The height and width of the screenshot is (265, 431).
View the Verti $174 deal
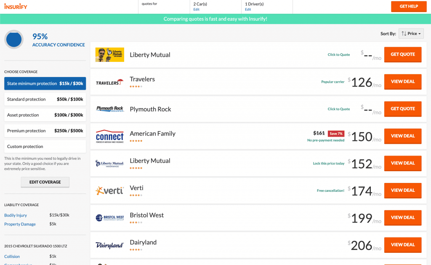pyautogui.click(x=403, y=190)
